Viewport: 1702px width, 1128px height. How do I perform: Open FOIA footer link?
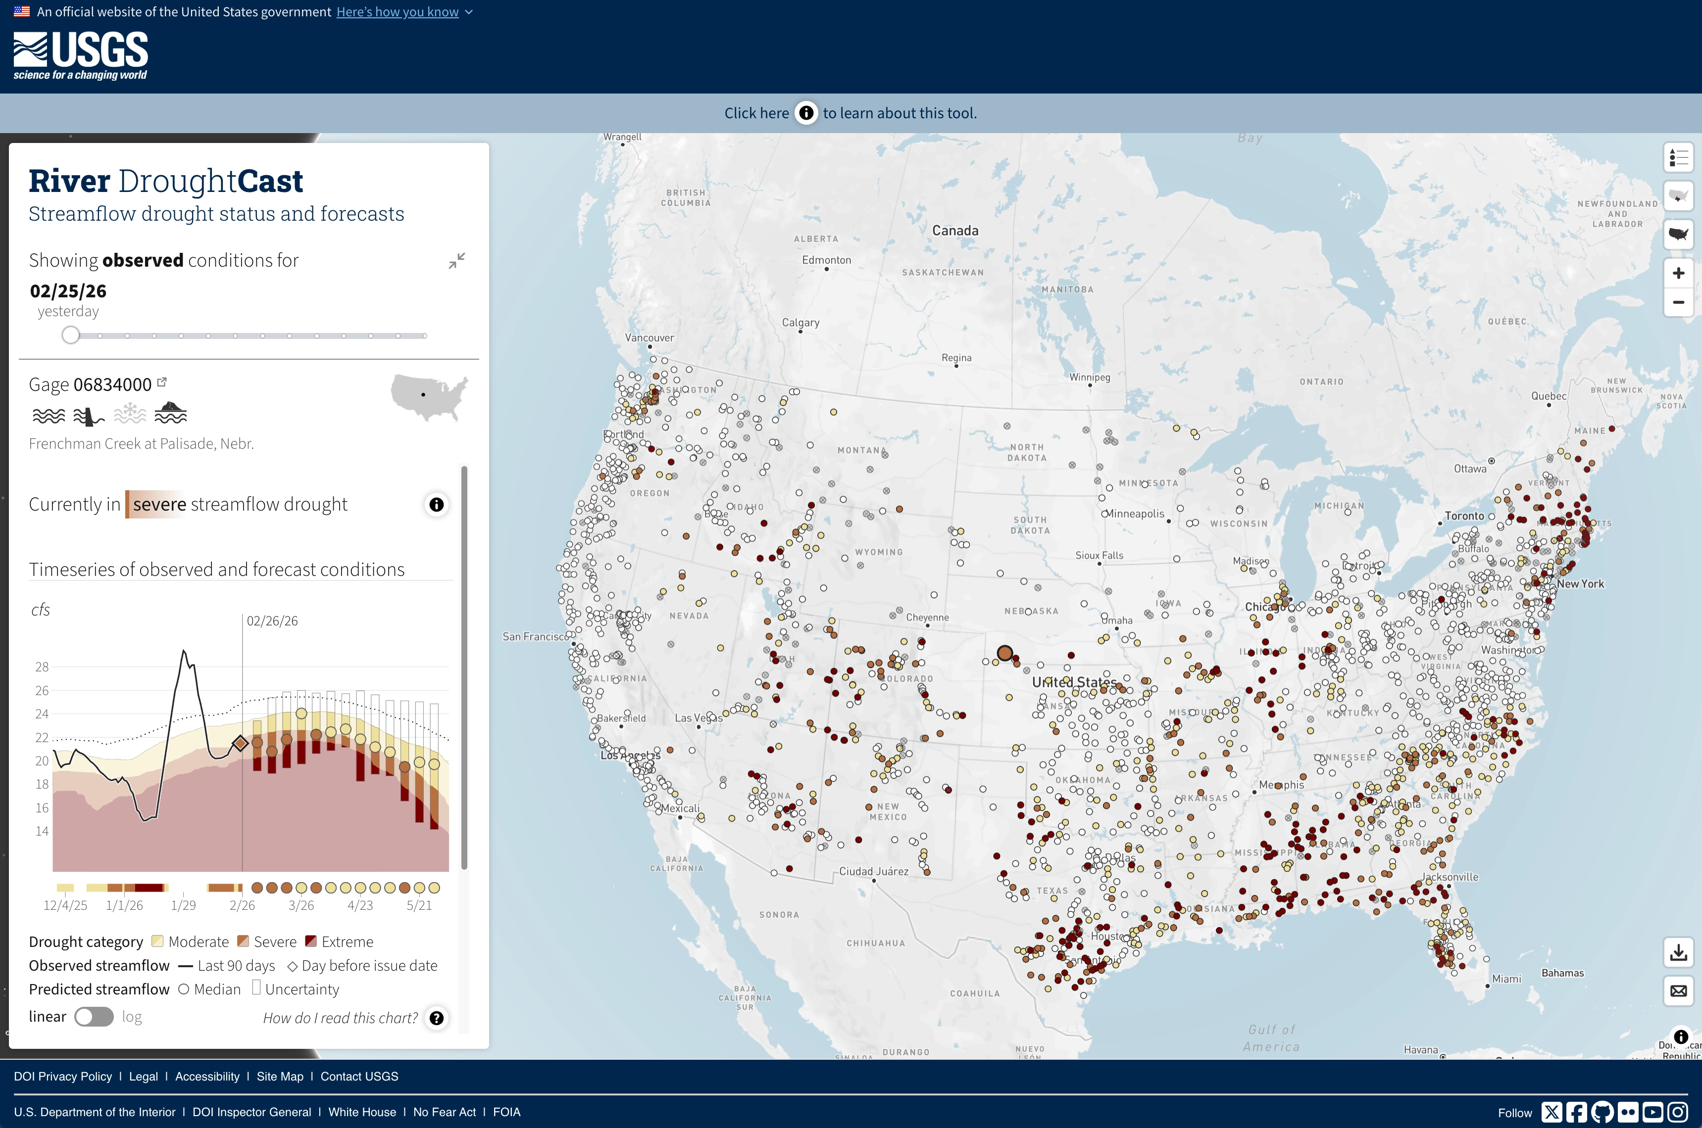[506, 1112]
